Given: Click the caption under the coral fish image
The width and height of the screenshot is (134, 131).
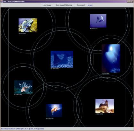Looking at the screenshot, I should pyautogui.click(x=22, y=33).
